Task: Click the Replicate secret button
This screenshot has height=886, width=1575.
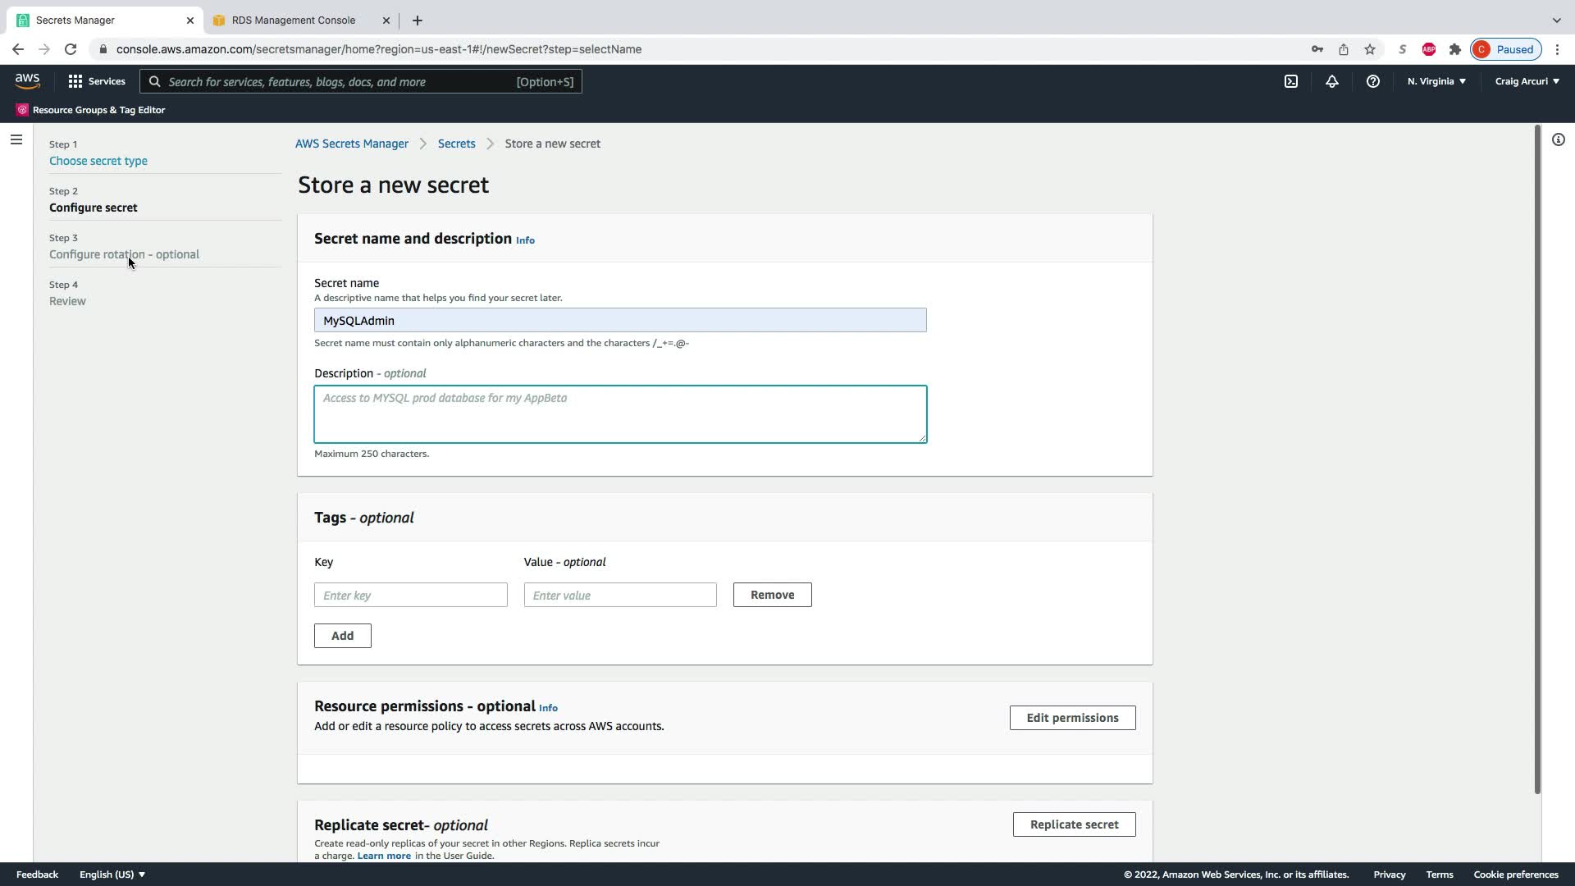Action: tap(1074, 824)
